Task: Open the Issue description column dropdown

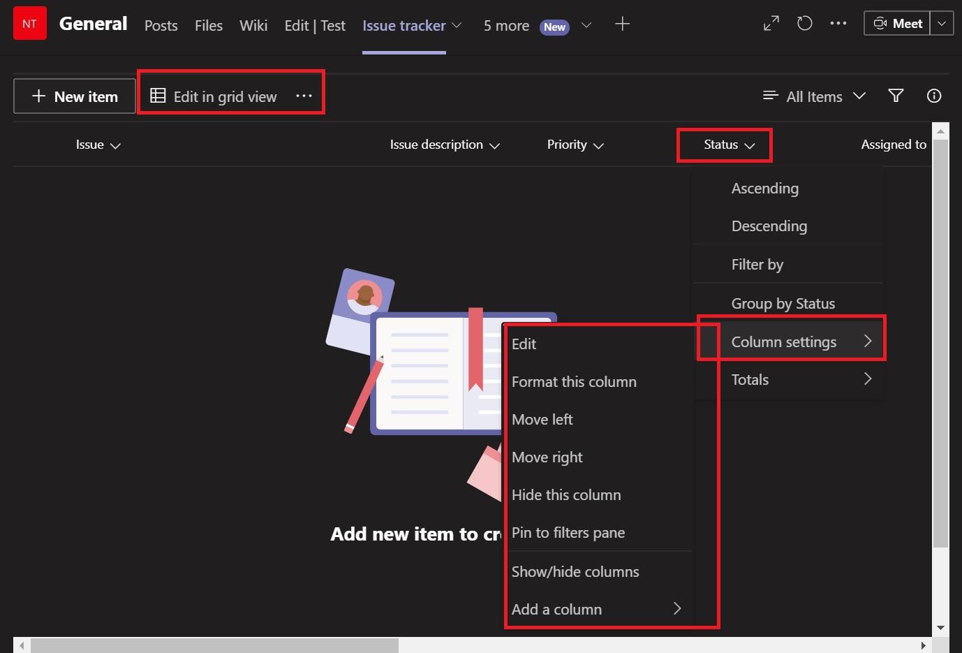Action: [x=445, y=145]
